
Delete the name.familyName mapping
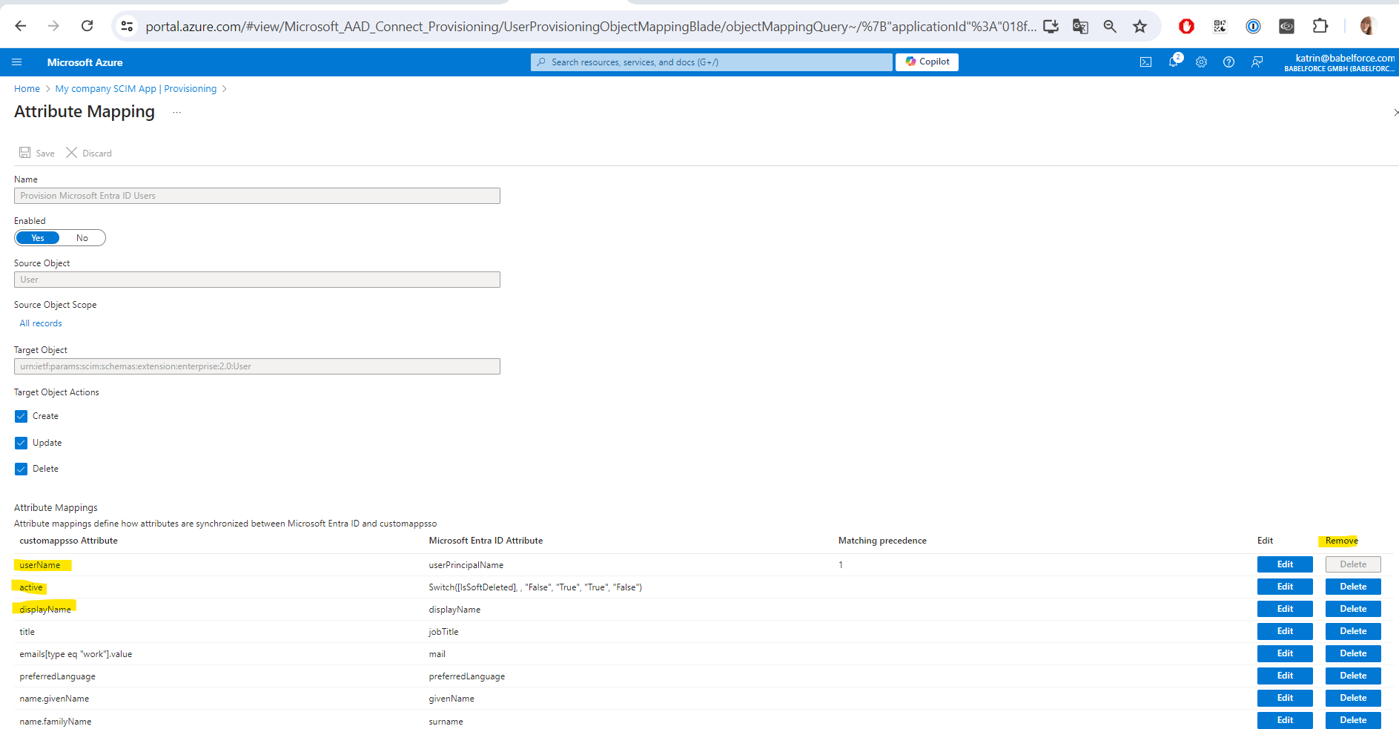1353,720
